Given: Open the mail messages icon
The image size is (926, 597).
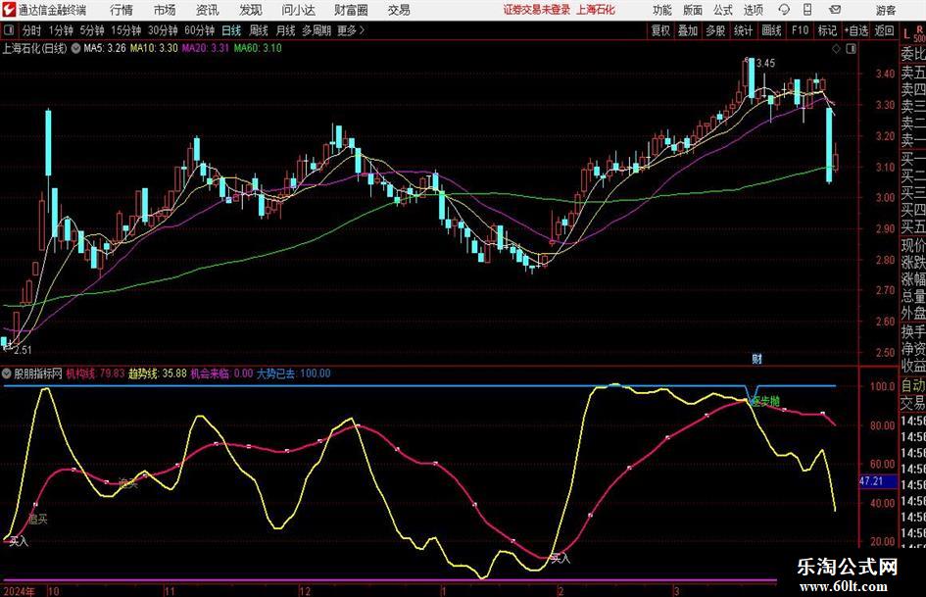Looking at the screenshot, I should pyautogui.click(x=835, y=10).
